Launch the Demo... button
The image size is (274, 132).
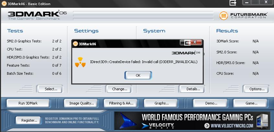(x=211, y=103)
